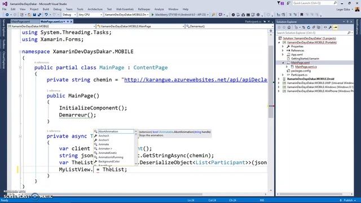
Task: Close the MainPage.xaml.cs tab
Action: click(x=72, y=21)
